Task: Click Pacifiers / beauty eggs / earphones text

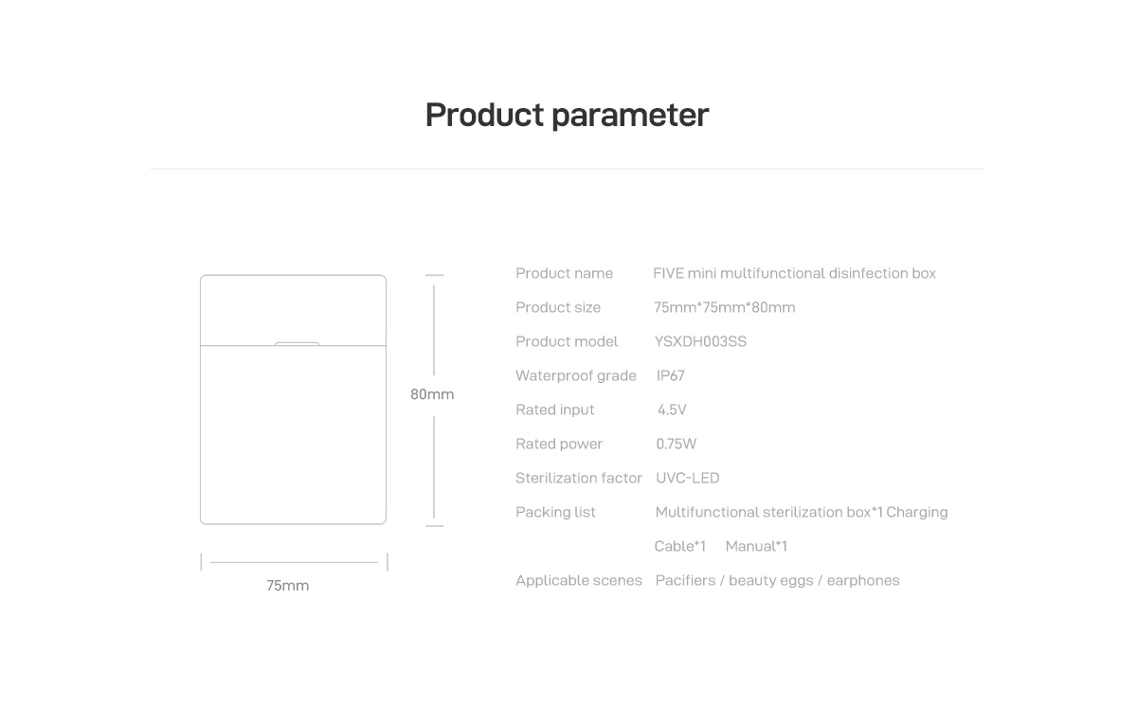Action: pos(778,580)
